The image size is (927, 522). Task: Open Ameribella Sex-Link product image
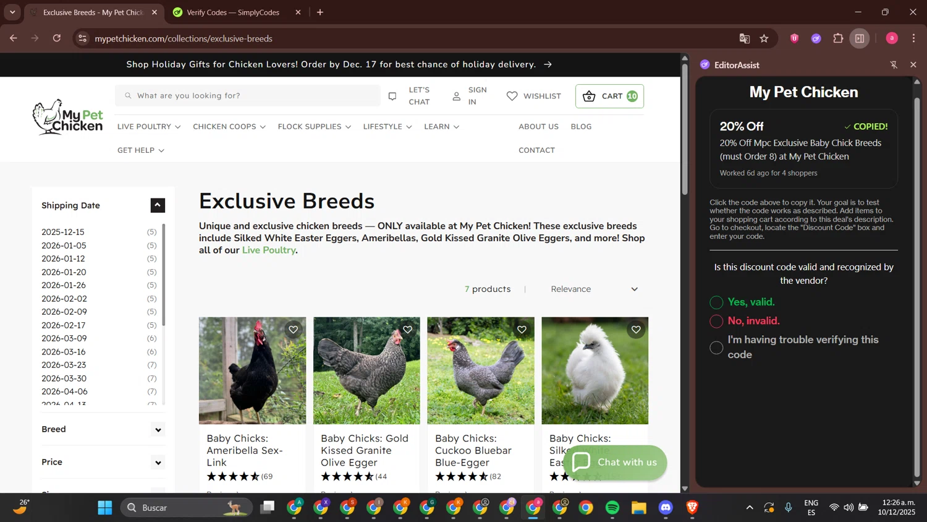(252, 370)
